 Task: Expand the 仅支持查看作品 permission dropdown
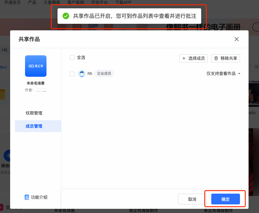coord(221,73)
